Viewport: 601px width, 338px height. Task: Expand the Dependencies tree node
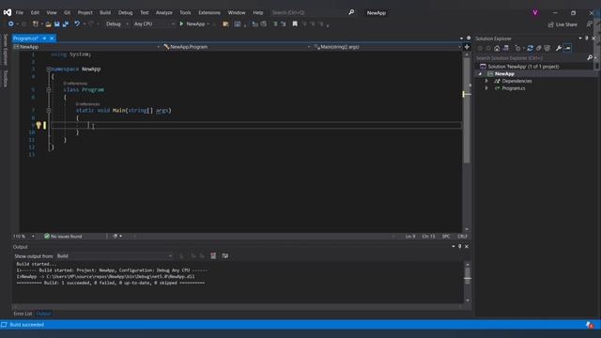[486, 81]
